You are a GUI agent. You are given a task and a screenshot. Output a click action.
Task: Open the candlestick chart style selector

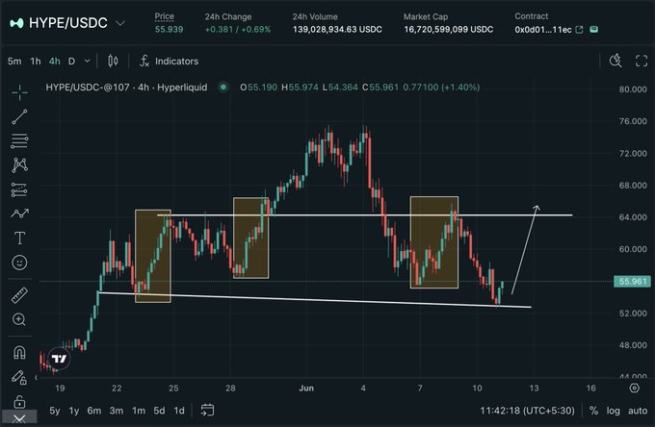pos(113,61)
